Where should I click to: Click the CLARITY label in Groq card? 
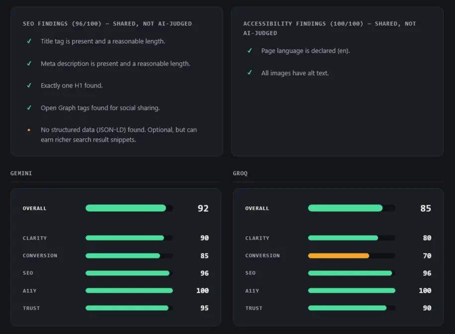[257, 238]
